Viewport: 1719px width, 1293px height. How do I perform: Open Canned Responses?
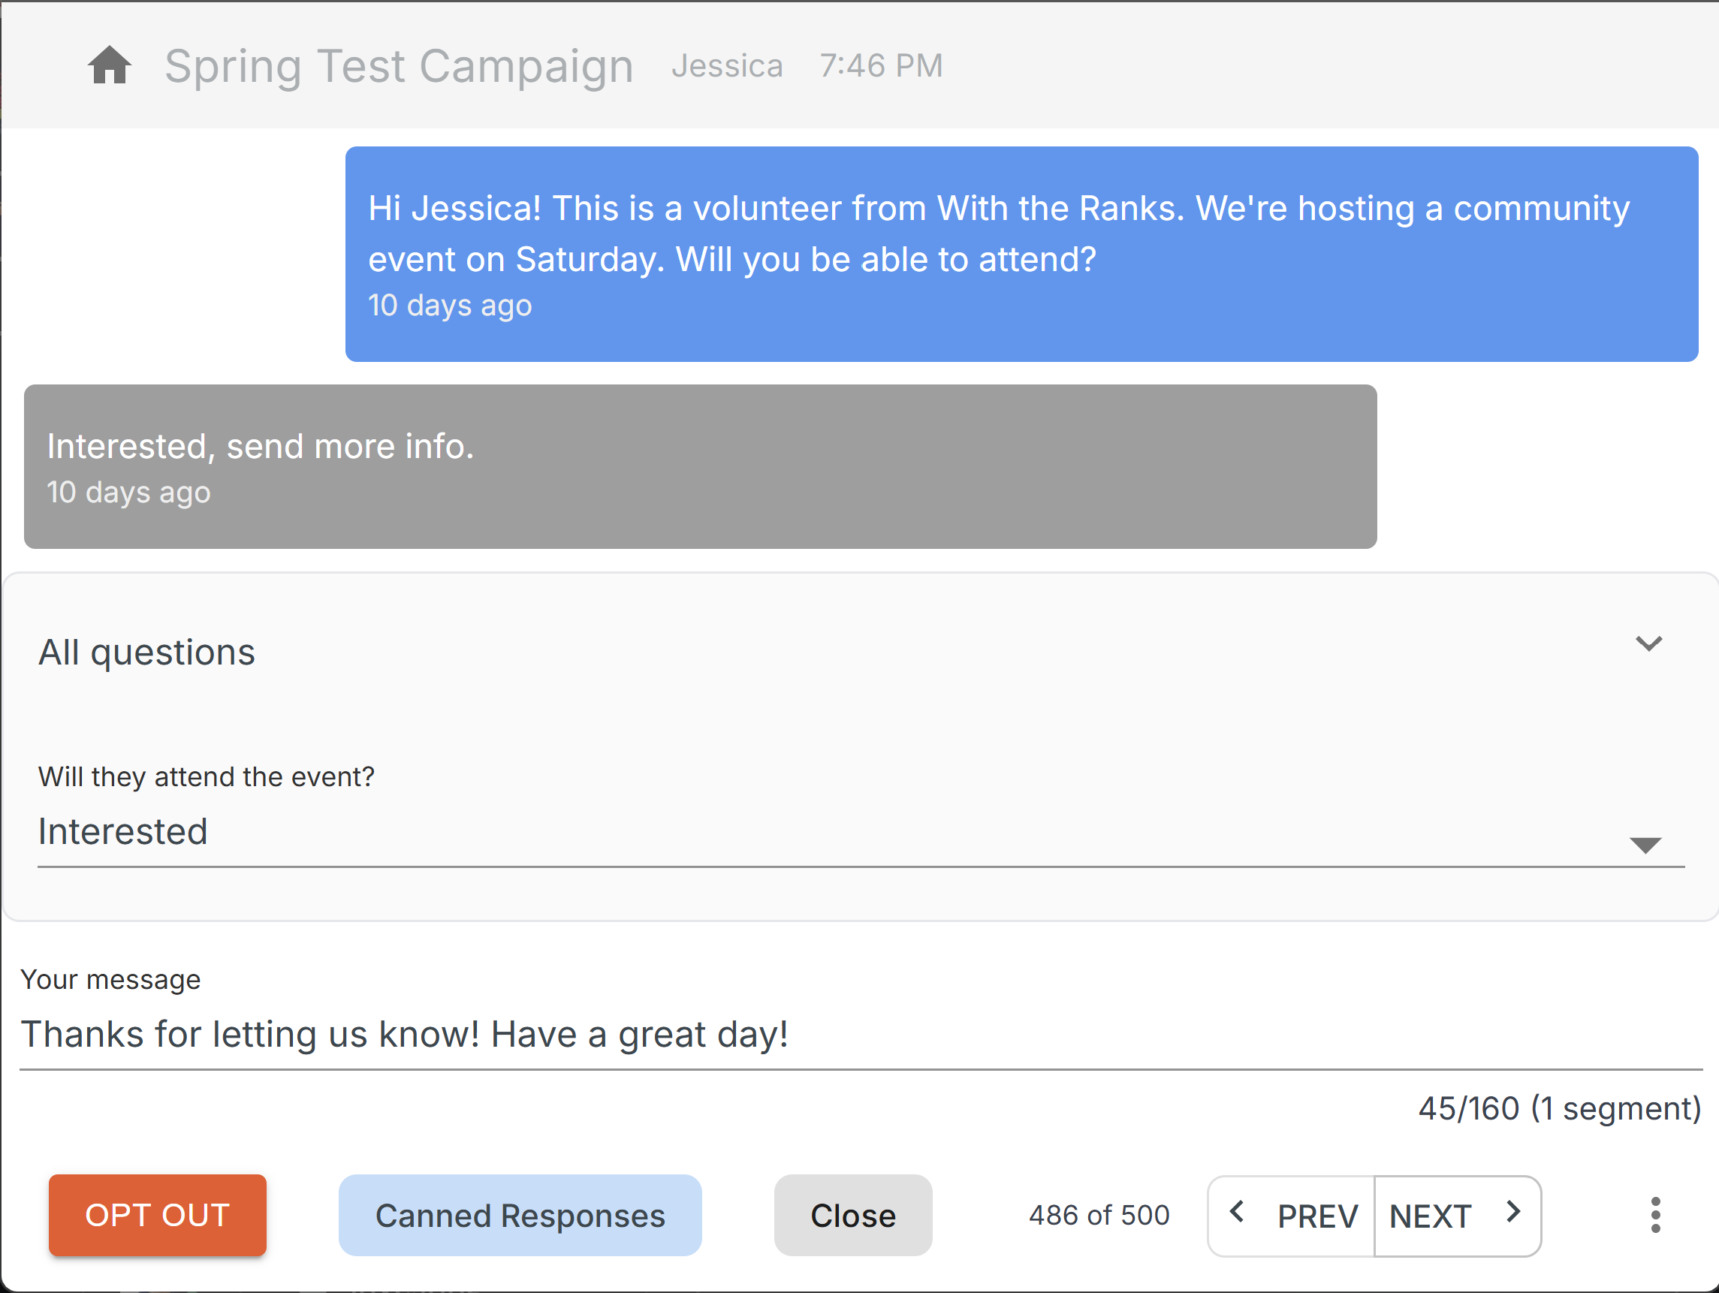520,1216
